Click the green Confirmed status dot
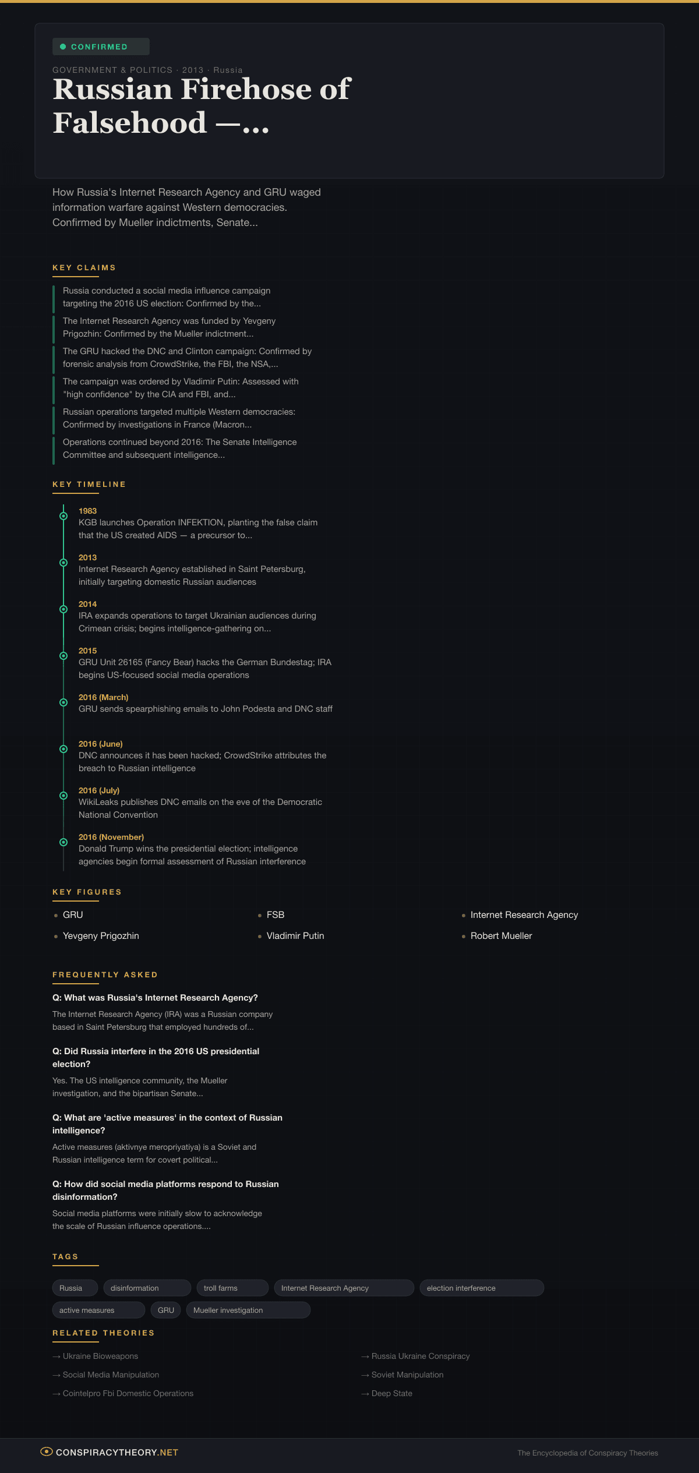This screenshot has height=1473, width=699. tap(63, 47)
